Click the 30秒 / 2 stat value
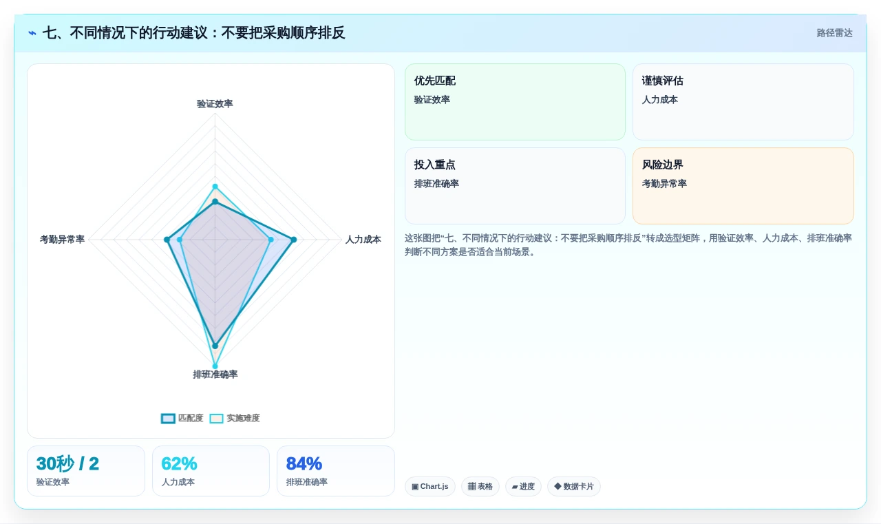Screen dimensions: 881x524 tap(67, 464)
